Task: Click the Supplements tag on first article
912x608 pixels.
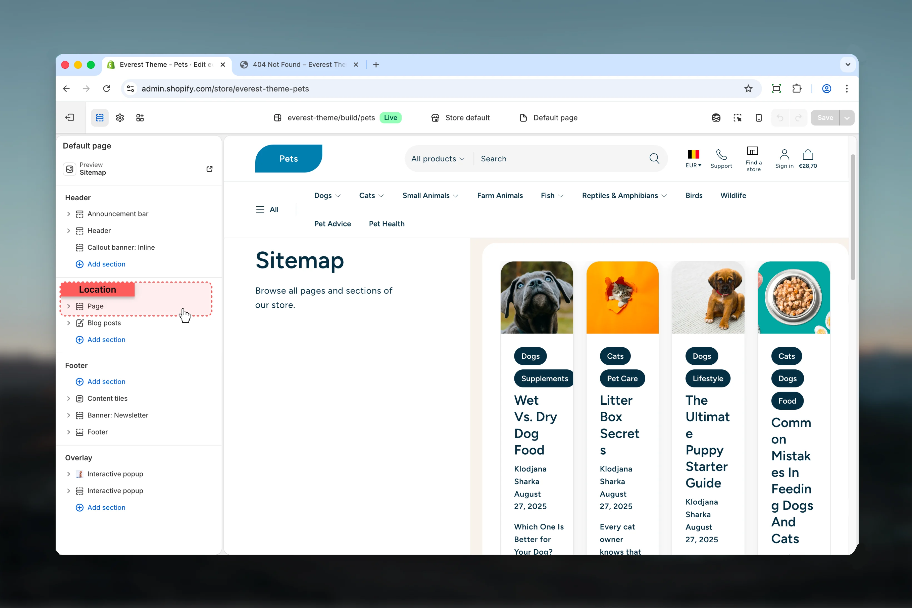Action: click(x=543, y=379)
